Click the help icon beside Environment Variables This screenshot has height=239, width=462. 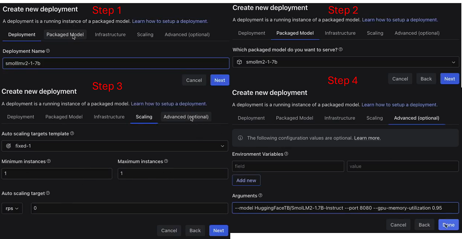286,154
